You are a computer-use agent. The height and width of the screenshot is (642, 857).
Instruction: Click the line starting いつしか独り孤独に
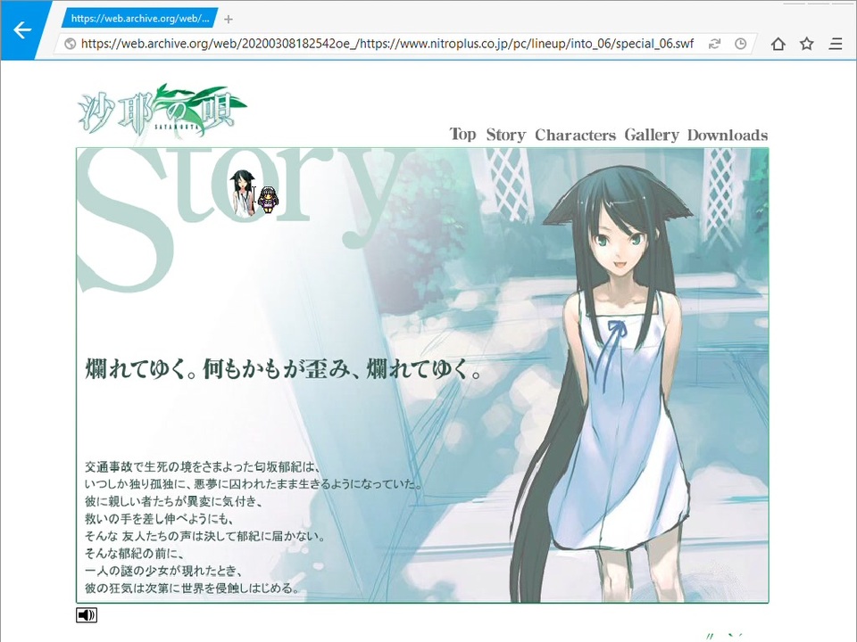(x=253, y=484)
